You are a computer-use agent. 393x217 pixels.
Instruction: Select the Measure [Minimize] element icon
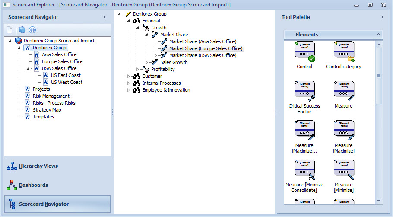click(x=344, y=170)
